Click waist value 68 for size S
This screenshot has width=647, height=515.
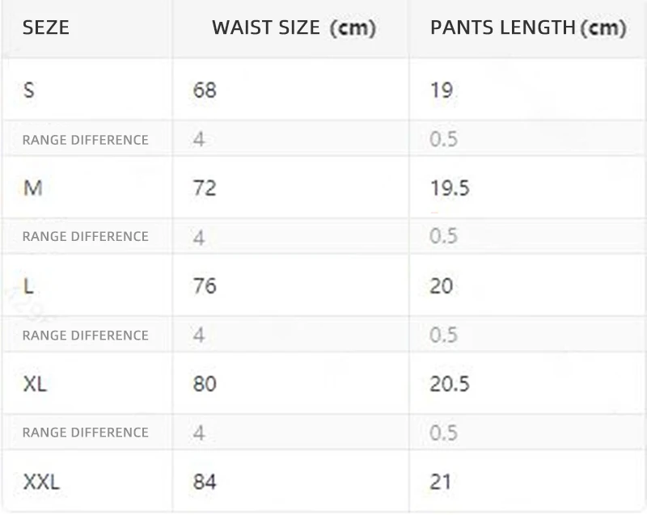pyautogui.click(x=205, y=90)
